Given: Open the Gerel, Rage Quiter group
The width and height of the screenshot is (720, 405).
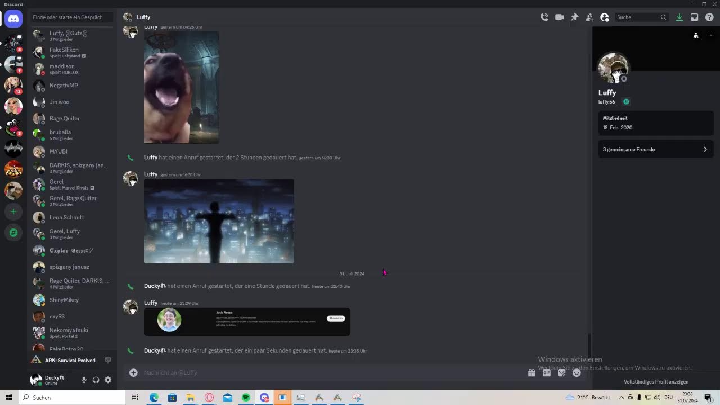Looking at the screenshot, I should click(x=72, y=201).
